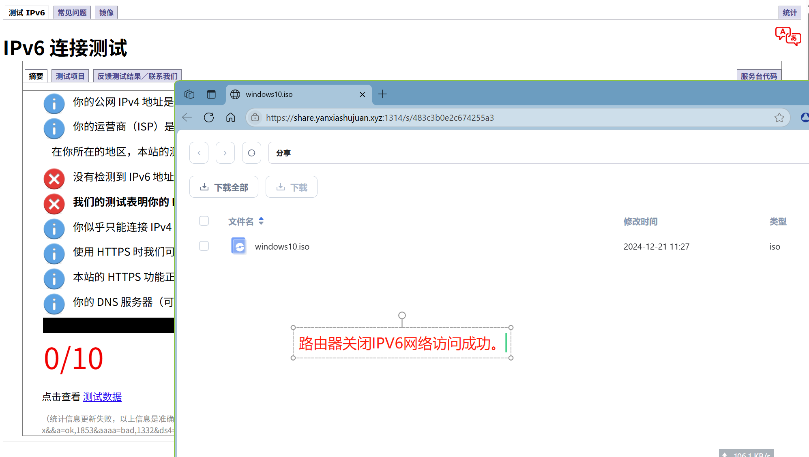Click the 2024-12-21 11:27 modified time
This screenshot has width=809, height=457.
656,246
